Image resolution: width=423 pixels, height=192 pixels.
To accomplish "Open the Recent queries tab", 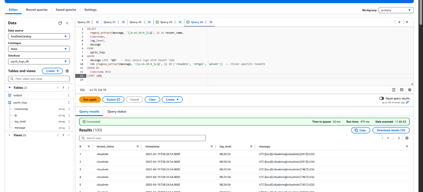I will [37, 10].
